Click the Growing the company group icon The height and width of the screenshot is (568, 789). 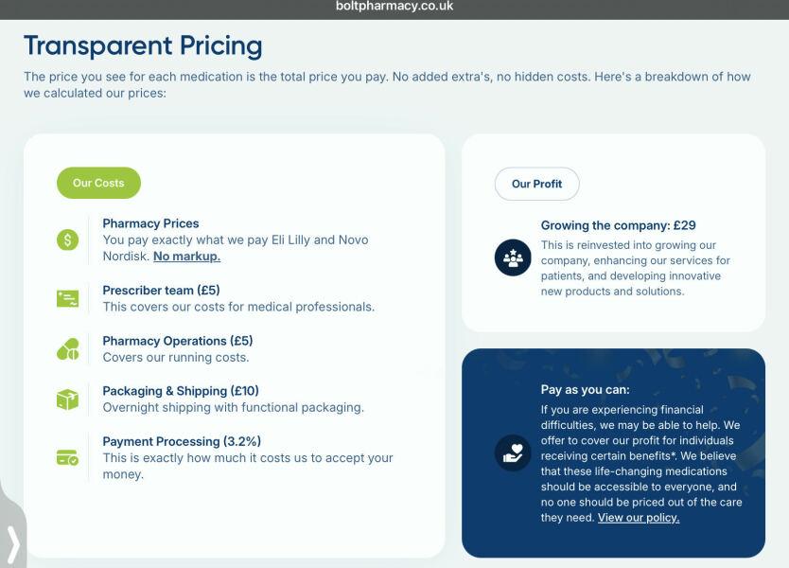click(x=513, y=257)
